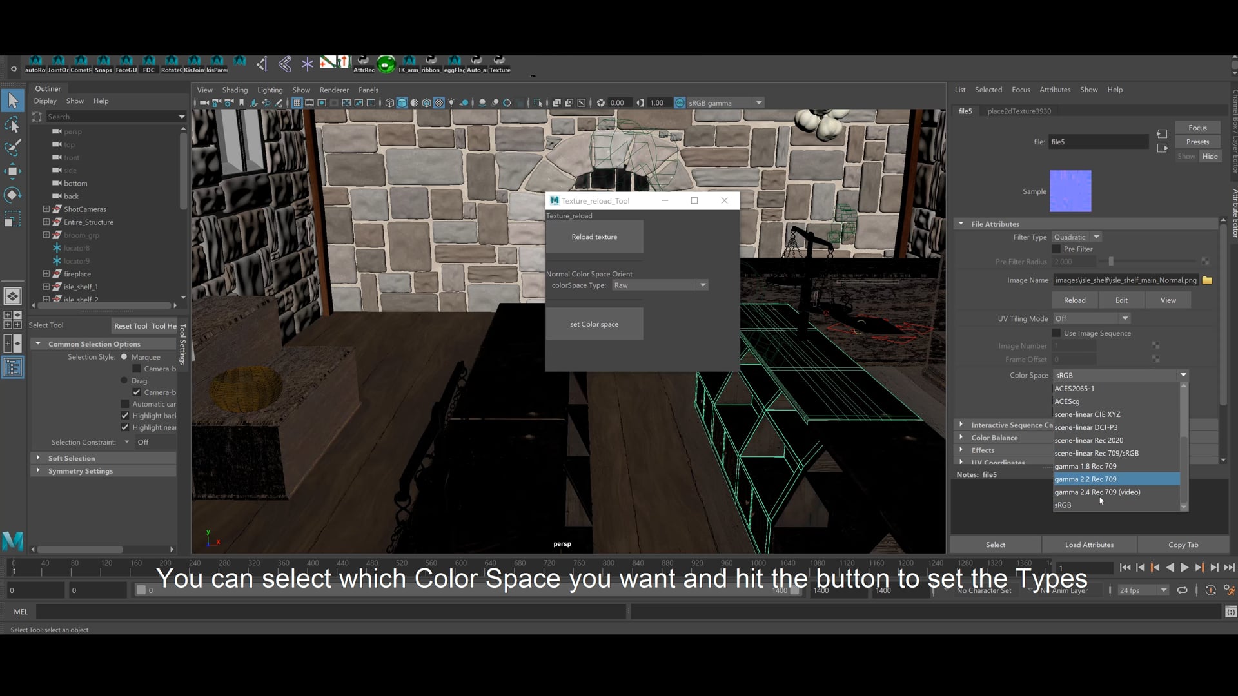Activate the Paint selection tool
The image size is (1238, 696).
[13, 148]
